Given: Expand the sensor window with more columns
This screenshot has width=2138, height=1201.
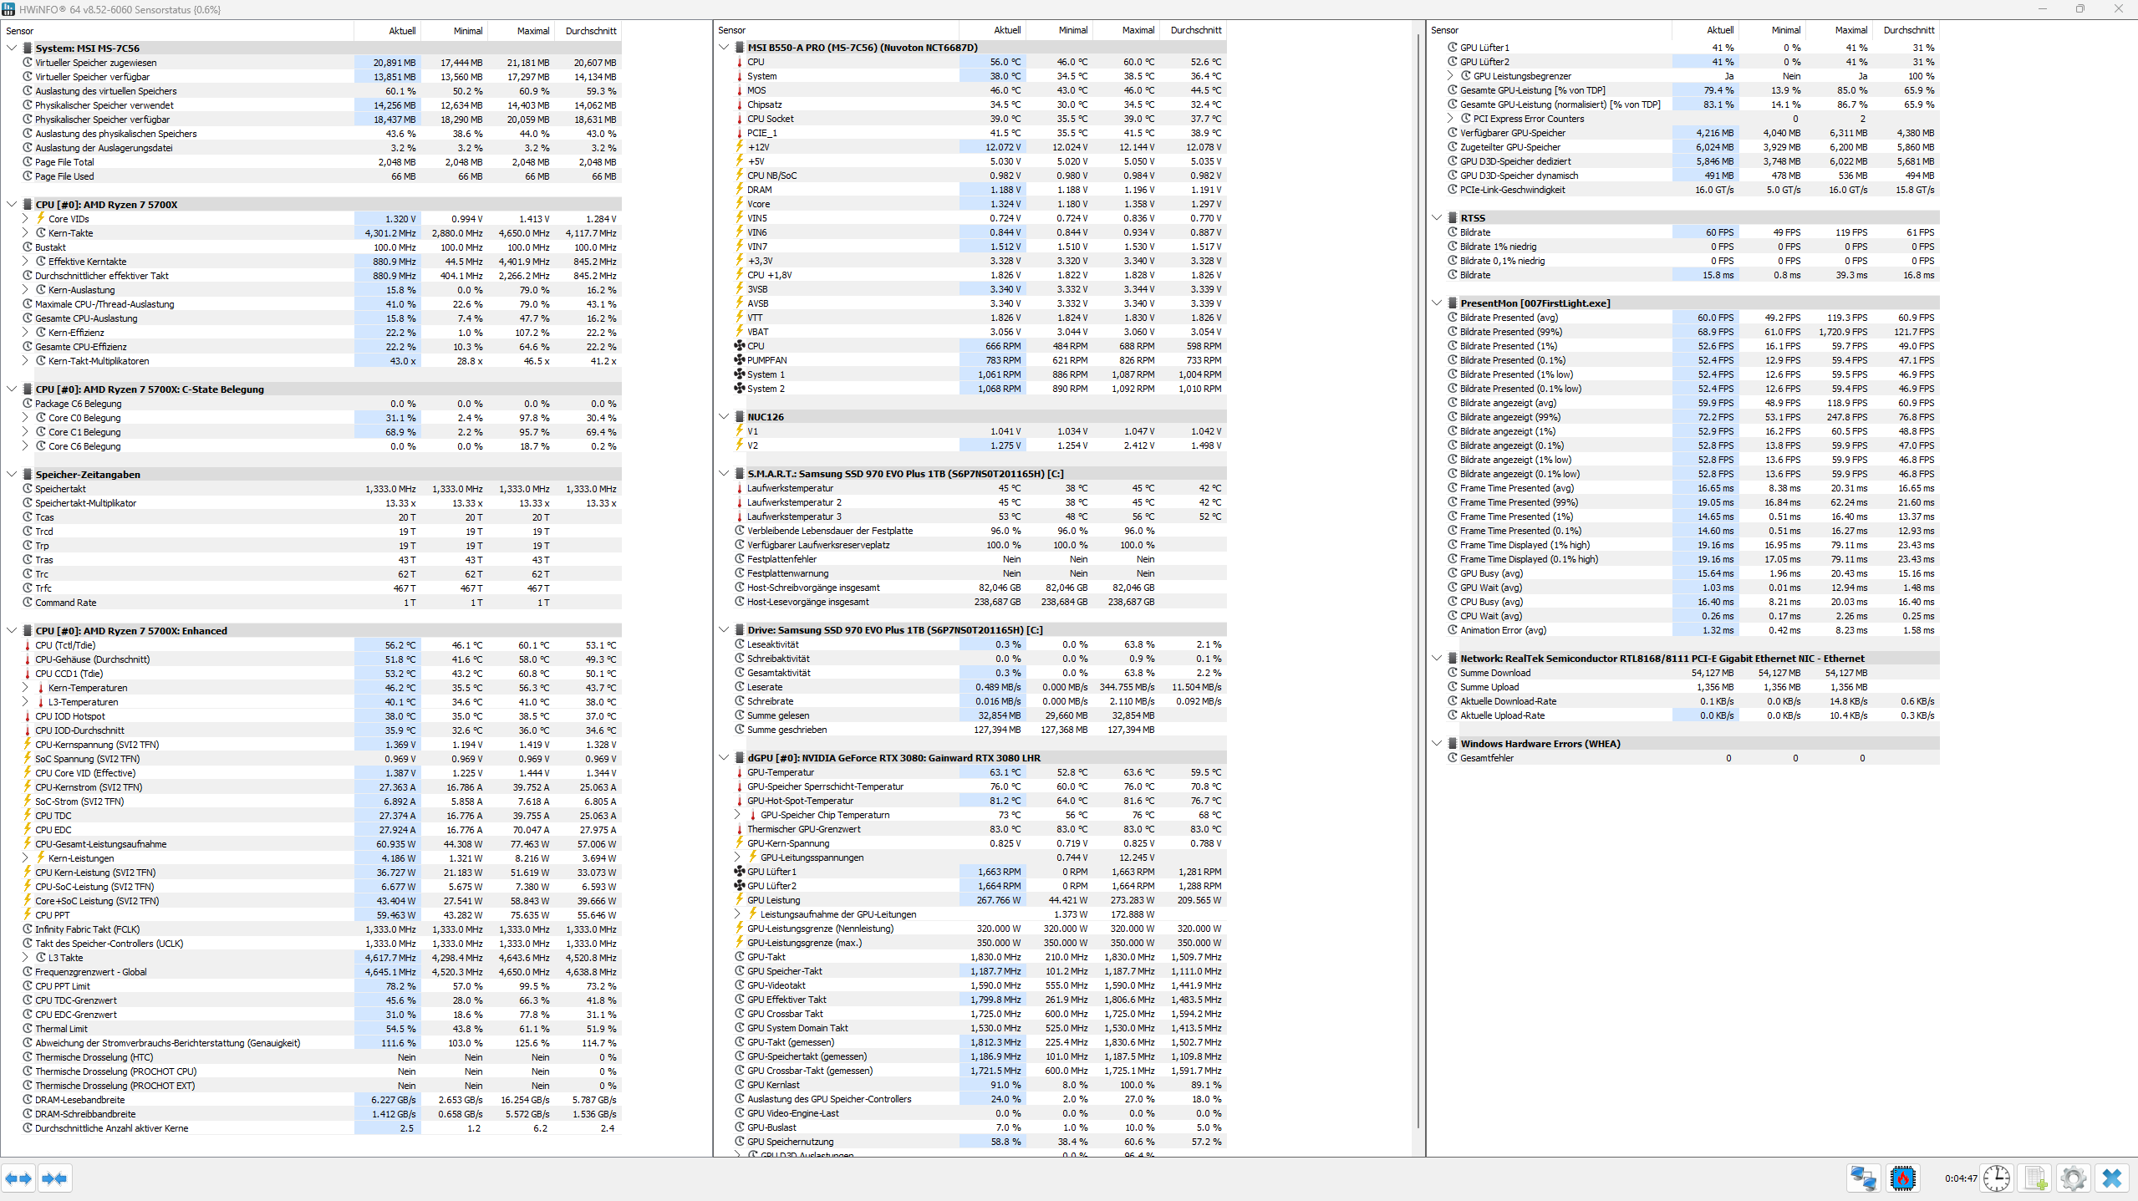Looking at the screenshot, I should 18,1178.
